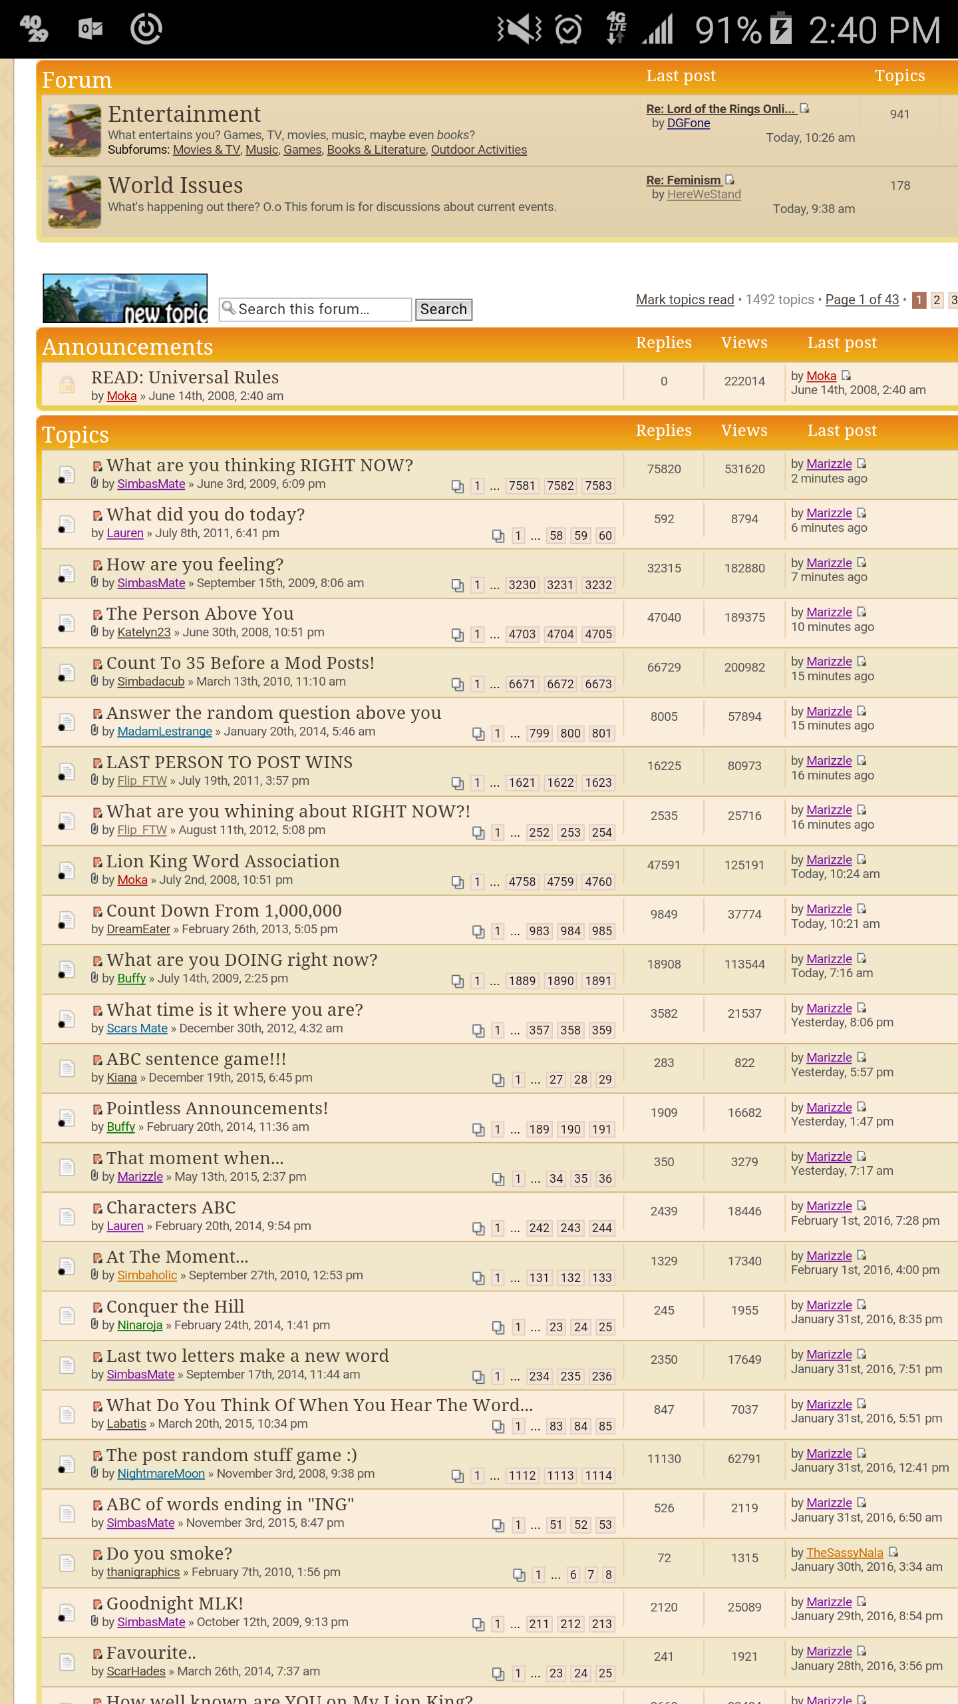
Task: Jump to first unread in 'The Person Above You'
Action: click(x=97, y=614)
